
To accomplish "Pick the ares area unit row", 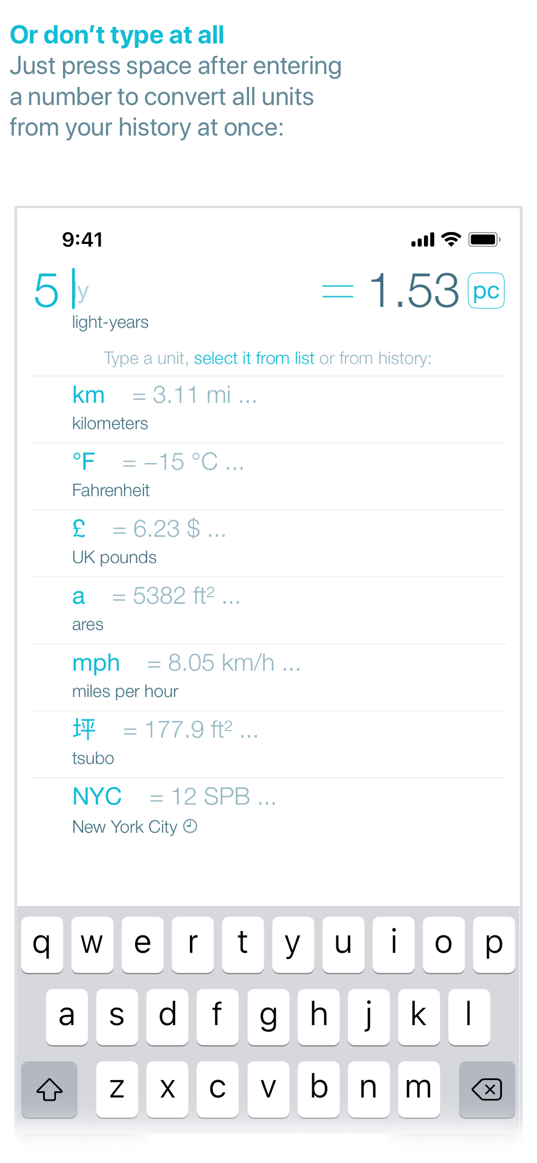I will click(x=268, y=611).
